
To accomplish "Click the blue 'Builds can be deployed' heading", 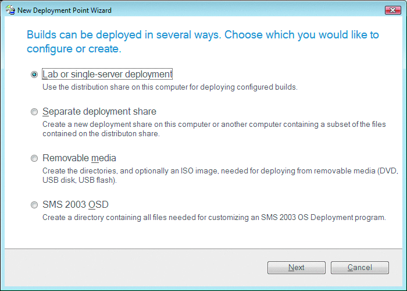I will point(203,41).
